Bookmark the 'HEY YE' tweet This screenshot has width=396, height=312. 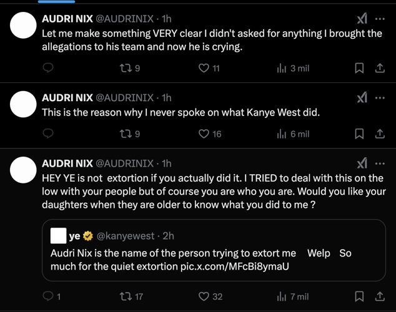[x=359, y=296]
